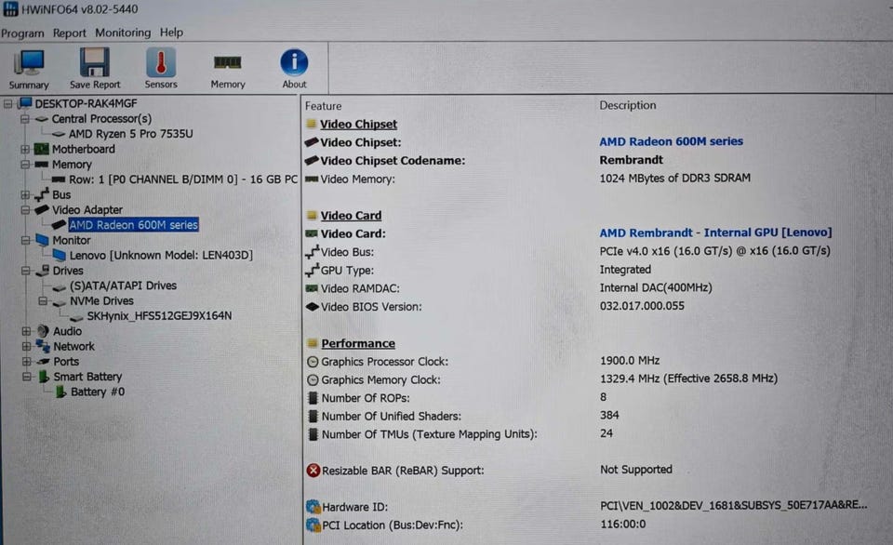The height and width of the screenshot is (545, 893).
Task: Click the GPU Type Integrated value
Action: click(x=625, y=270)
